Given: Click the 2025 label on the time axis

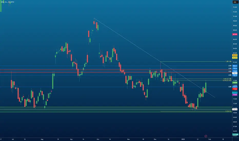Looking at the screenshot, I should pos(183,139).
